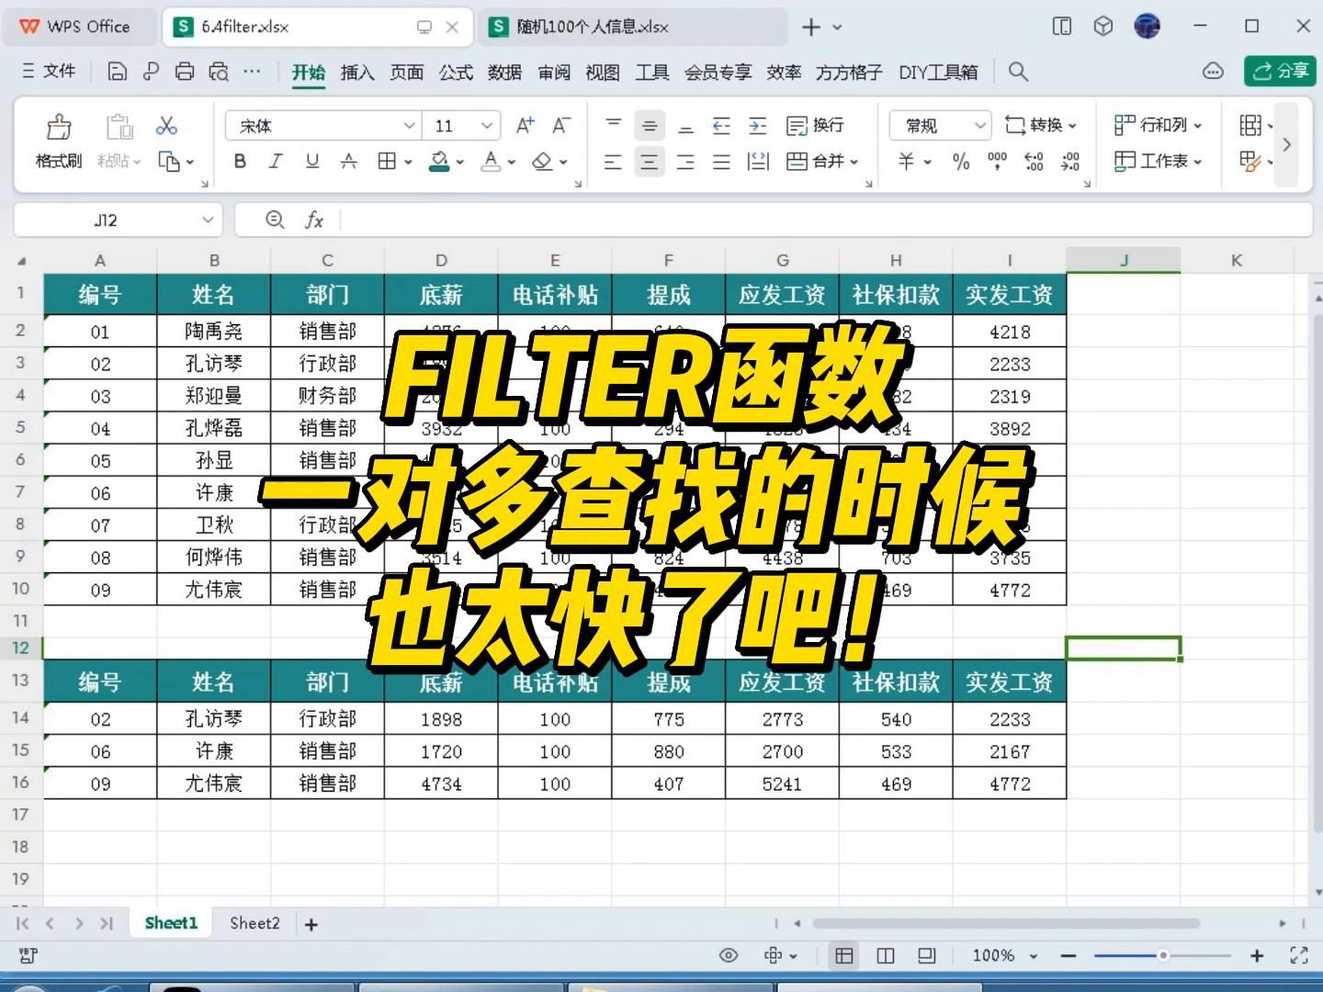The image size is (1323, 992).
Task: Switch to Sheet2 at the bottom
Action: tap(254, 923)
